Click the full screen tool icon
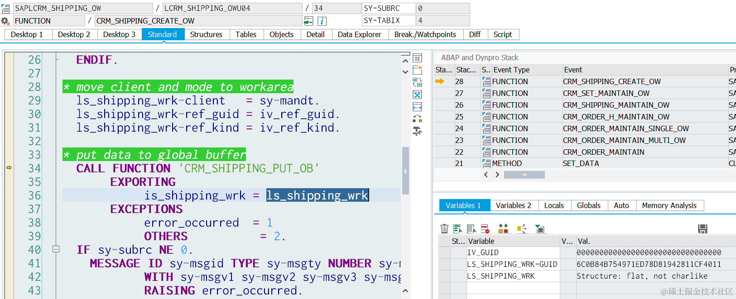This screenshot has height=299, width=736. [417, 95]
